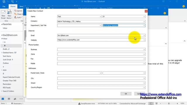187x105 pixels.
Task: Open the File tab
Action: [4, 6]
